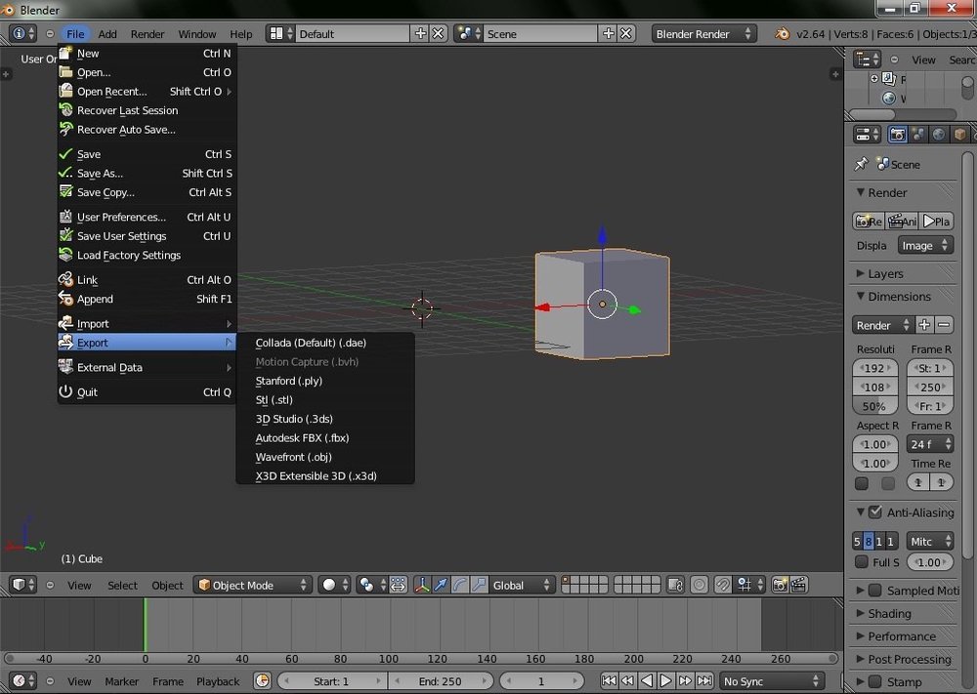Collapse the Anti-Aliasing panel

click(x=860, y=511)
